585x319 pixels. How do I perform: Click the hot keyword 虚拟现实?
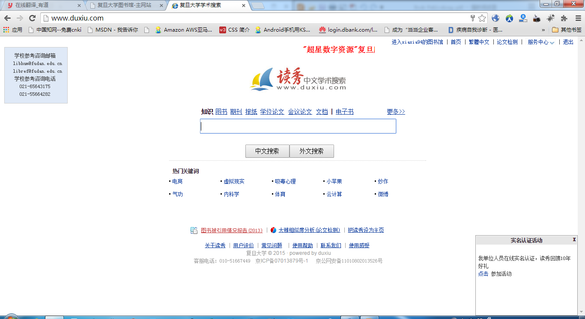point(234,181)
